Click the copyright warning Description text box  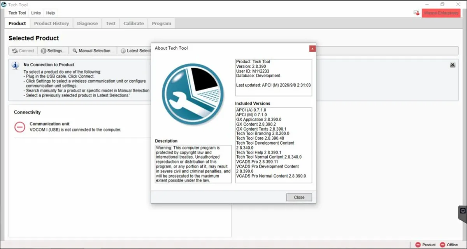pos(193,164)
